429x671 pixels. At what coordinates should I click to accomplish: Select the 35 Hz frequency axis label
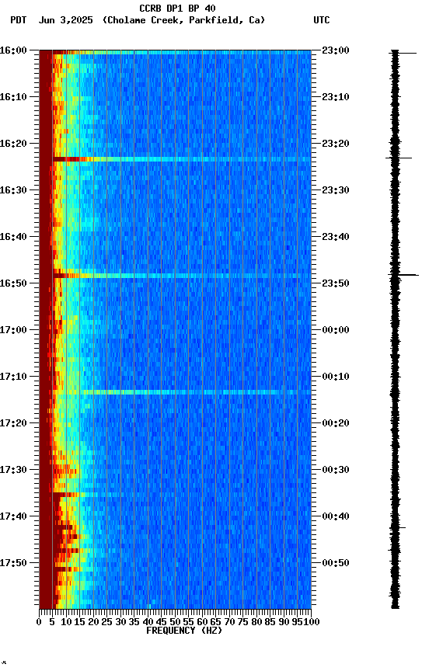134,622
